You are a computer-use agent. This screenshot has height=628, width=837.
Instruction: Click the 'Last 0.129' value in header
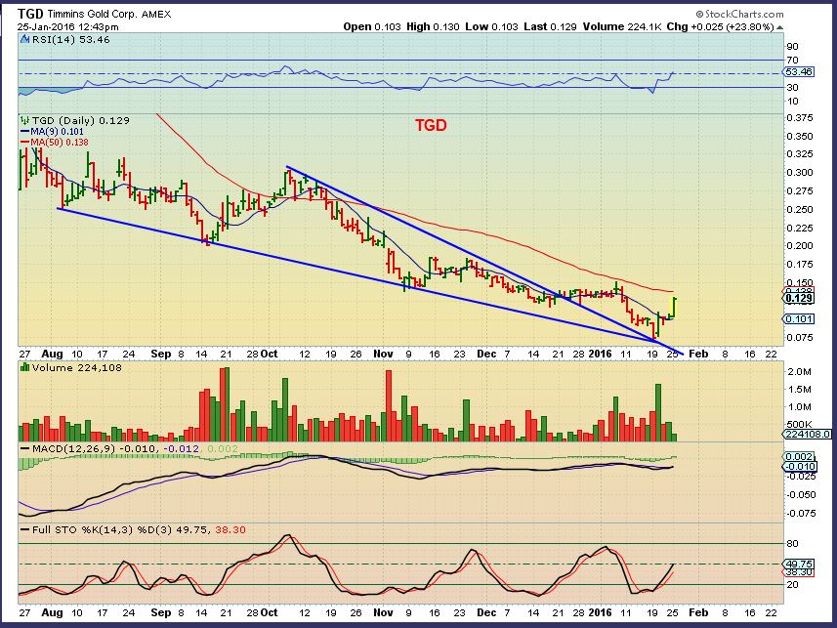pos(550,26)
